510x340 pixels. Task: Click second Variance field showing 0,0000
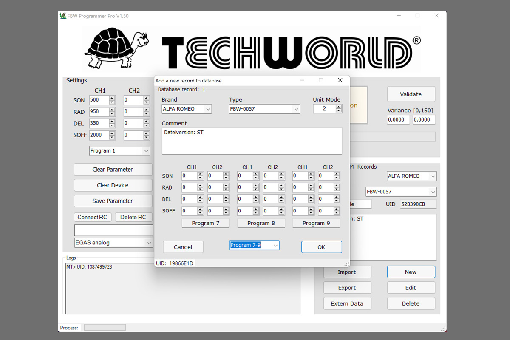(x=424, y=120)
